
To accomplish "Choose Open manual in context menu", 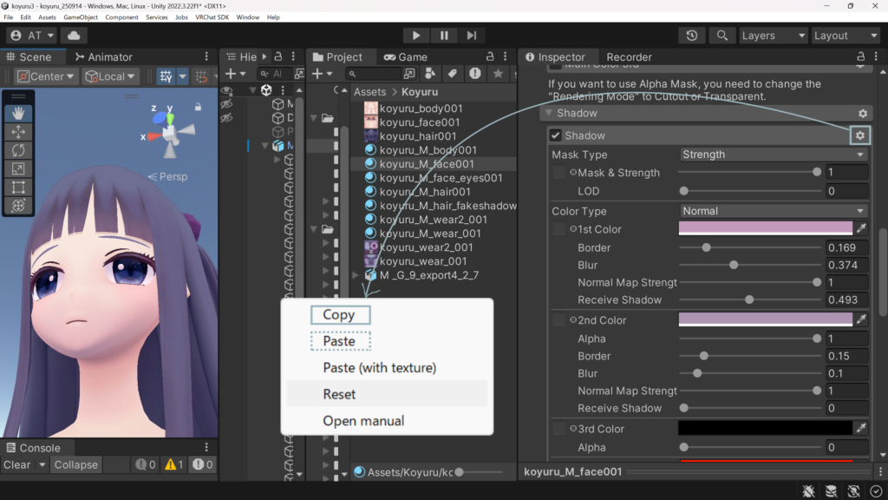I will click(387, 421).
